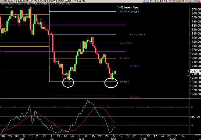
Task: Click the 'Jun' month label on time axis
Action: coord(22,139)
